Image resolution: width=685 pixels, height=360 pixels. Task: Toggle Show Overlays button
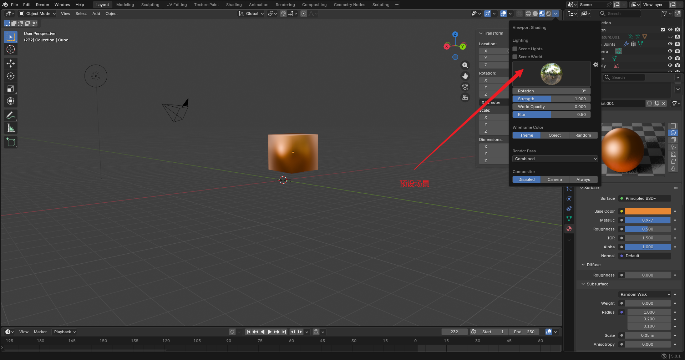coord(503,14)
